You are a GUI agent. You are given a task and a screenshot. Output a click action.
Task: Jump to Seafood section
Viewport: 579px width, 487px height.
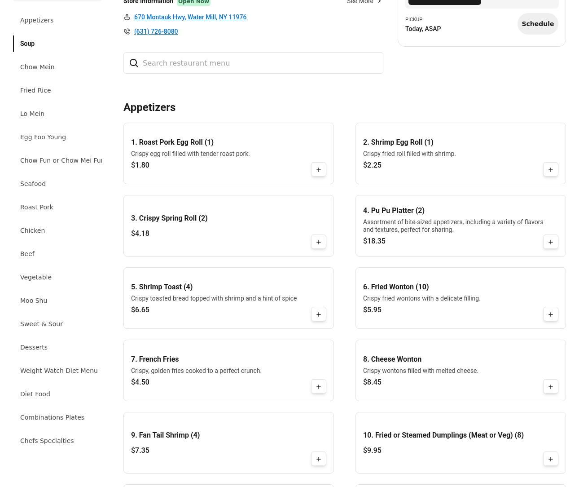(33, 184)
